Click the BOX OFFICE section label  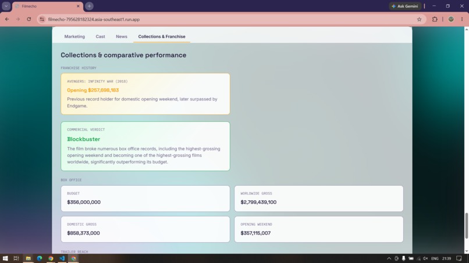71,180
